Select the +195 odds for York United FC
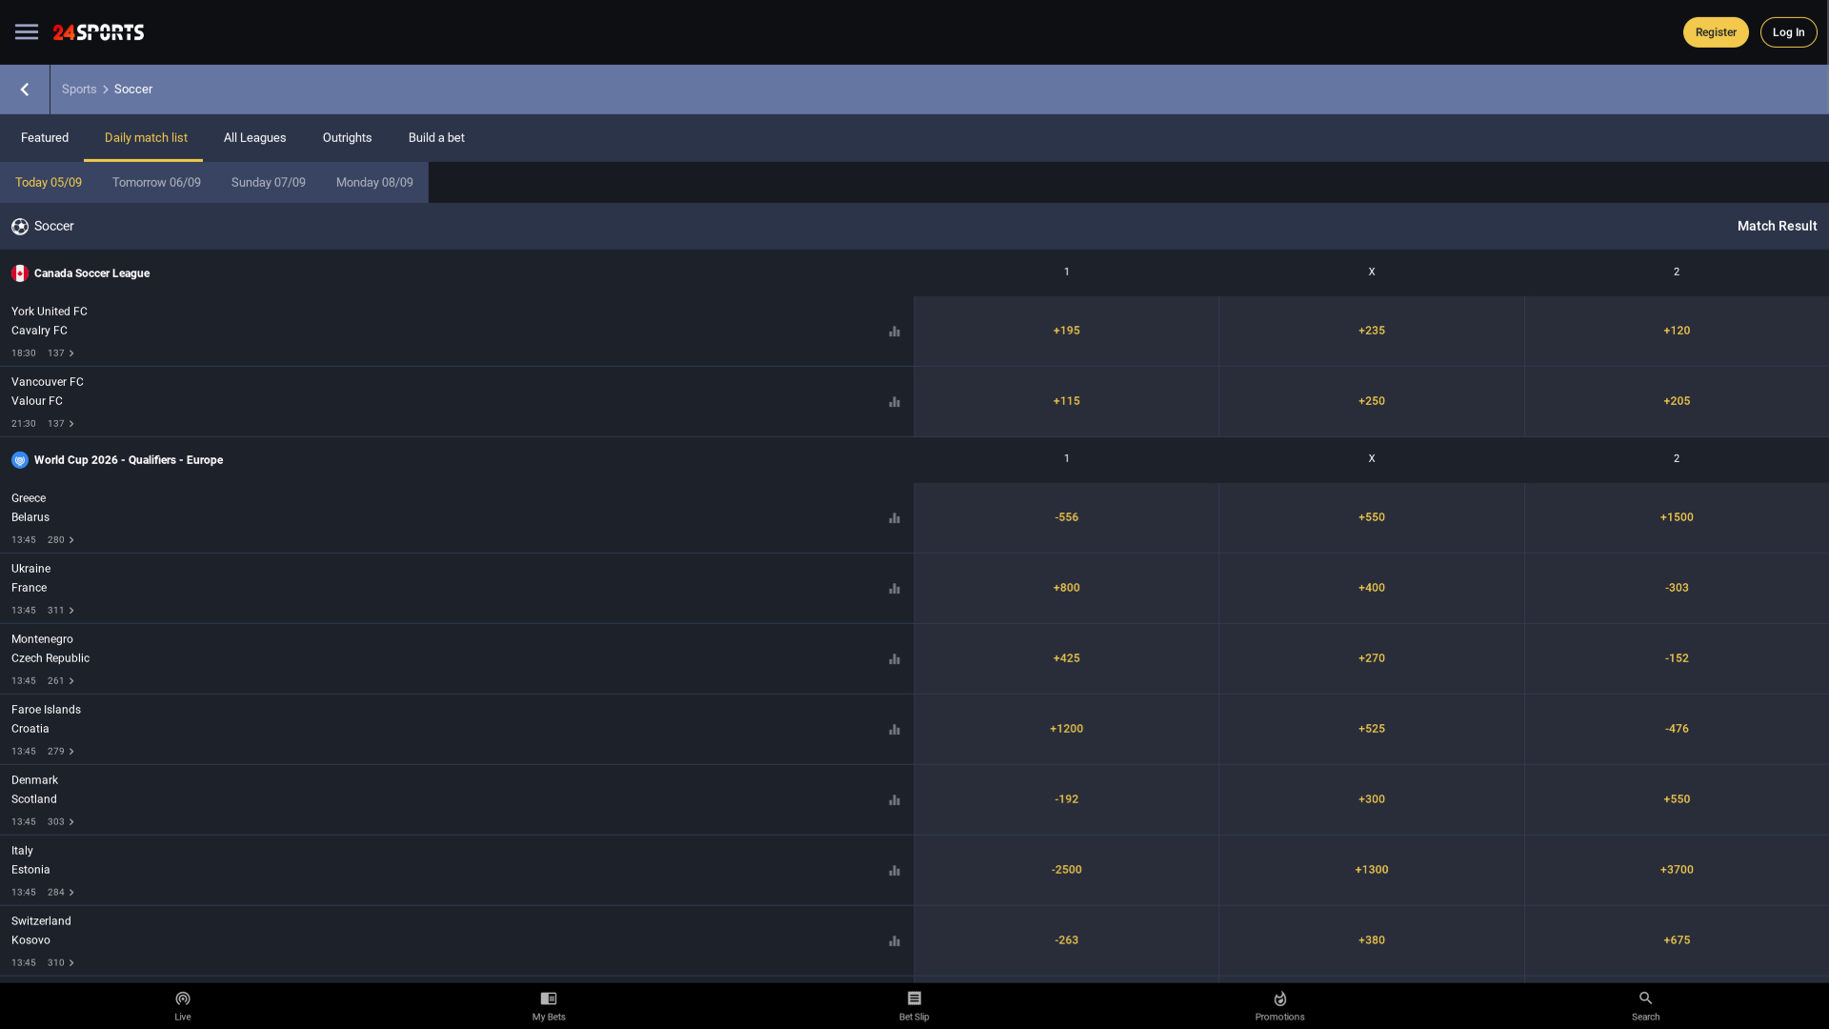The image size is (1829, 1029). point(1066,331)
